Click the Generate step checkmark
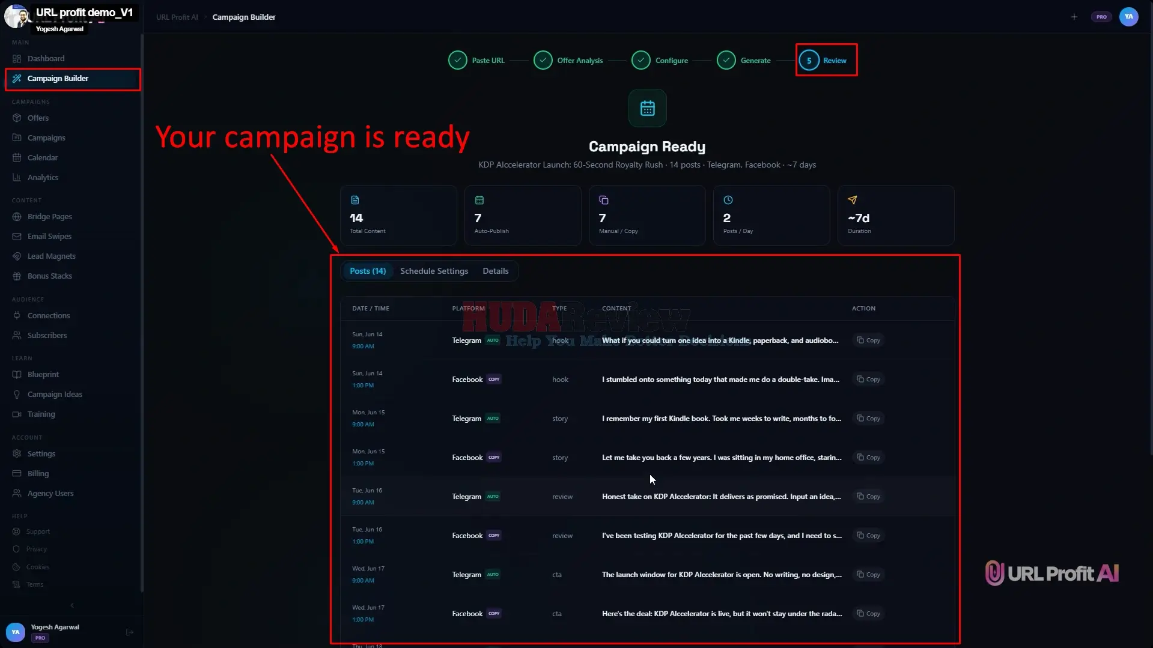The image size is (1153, 648). tap(726, 60)
